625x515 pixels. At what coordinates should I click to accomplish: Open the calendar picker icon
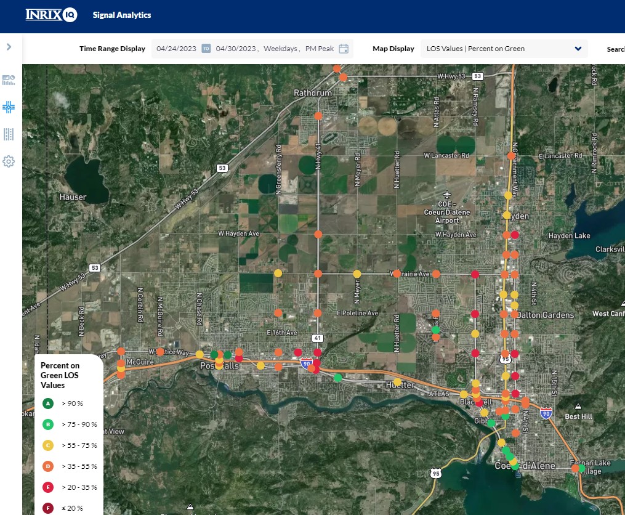344,49
